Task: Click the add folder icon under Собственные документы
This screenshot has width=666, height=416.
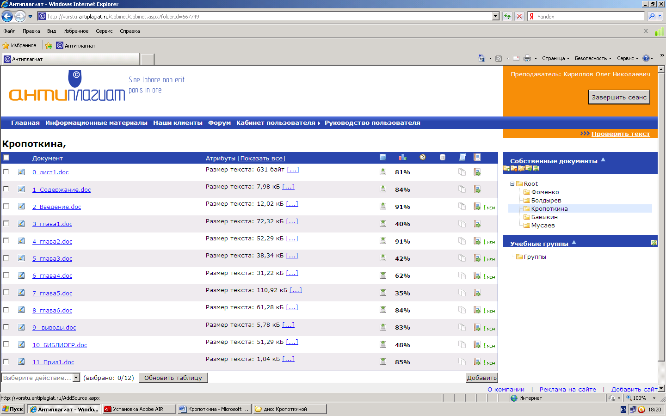Action: [506, 168]
